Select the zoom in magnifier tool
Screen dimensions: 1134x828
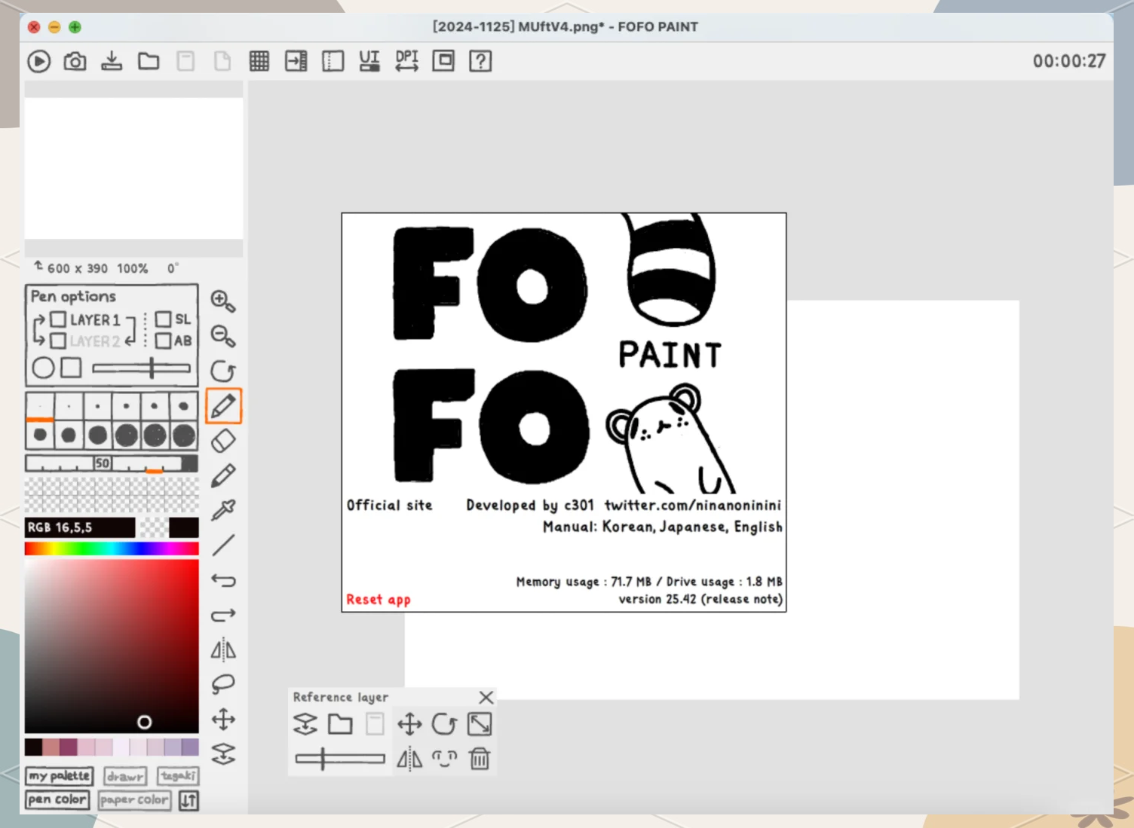point(223,301)
